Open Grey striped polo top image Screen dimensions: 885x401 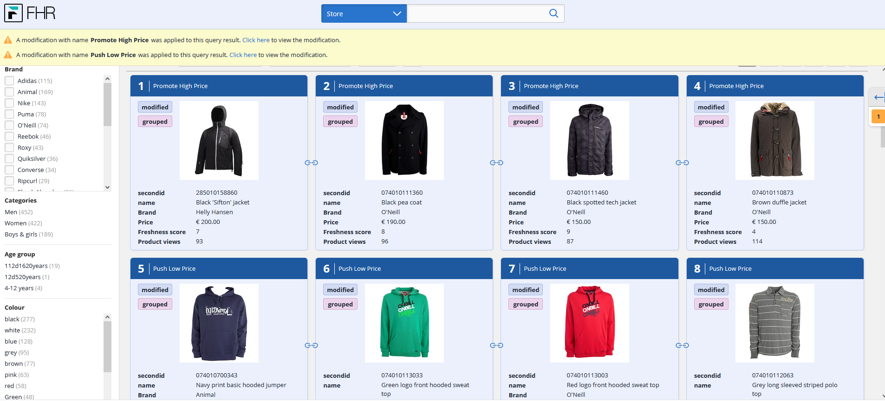point(775,323)
